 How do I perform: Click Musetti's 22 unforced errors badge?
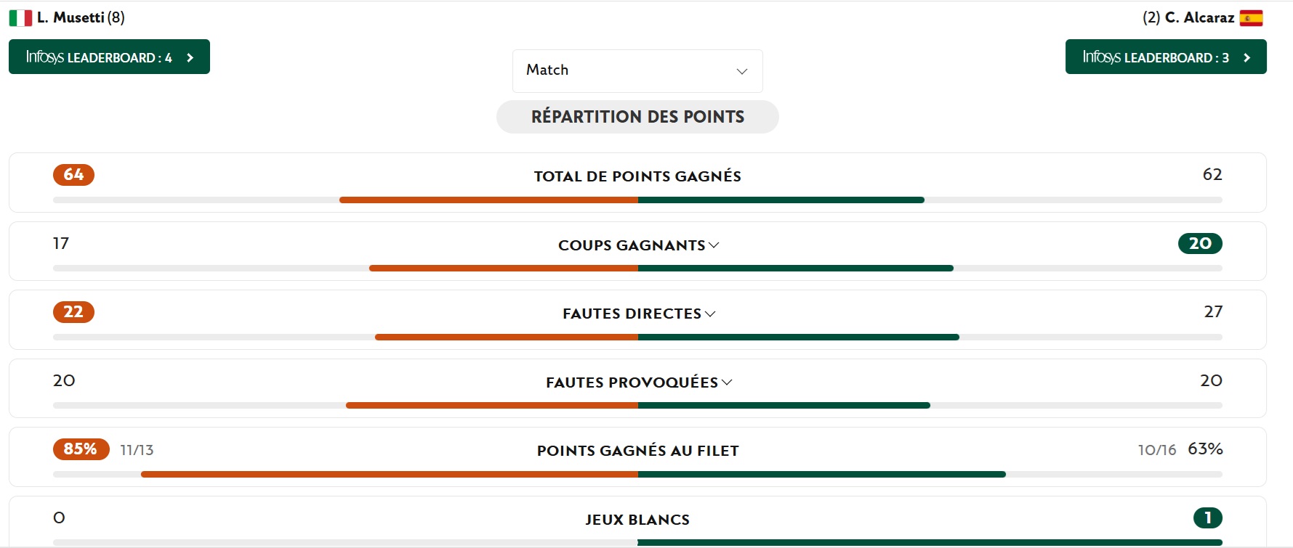(x=73, y=312)
